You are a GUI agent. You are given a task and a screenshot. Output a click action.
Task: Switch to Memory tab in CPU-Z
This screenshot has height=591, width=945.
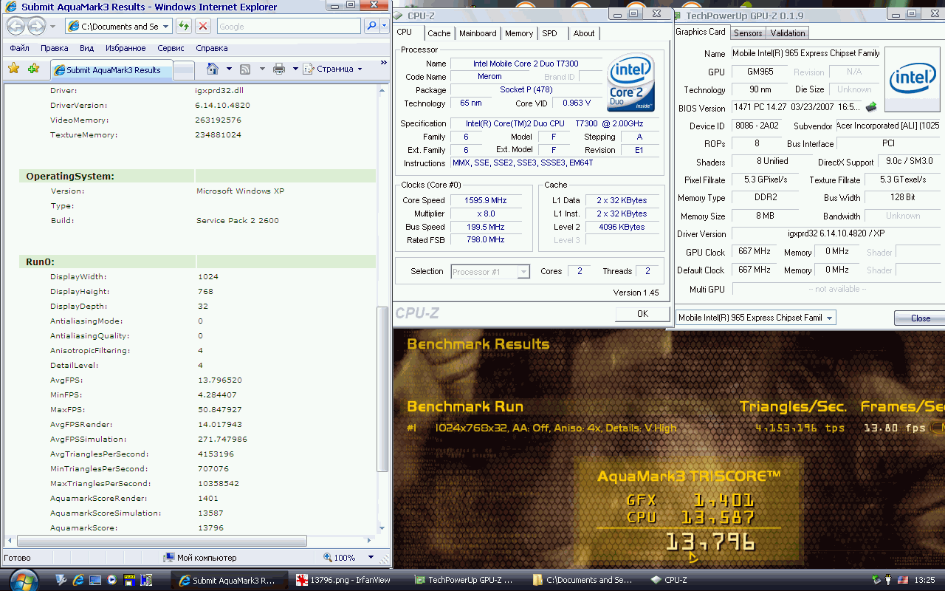(x=519, y=33)
